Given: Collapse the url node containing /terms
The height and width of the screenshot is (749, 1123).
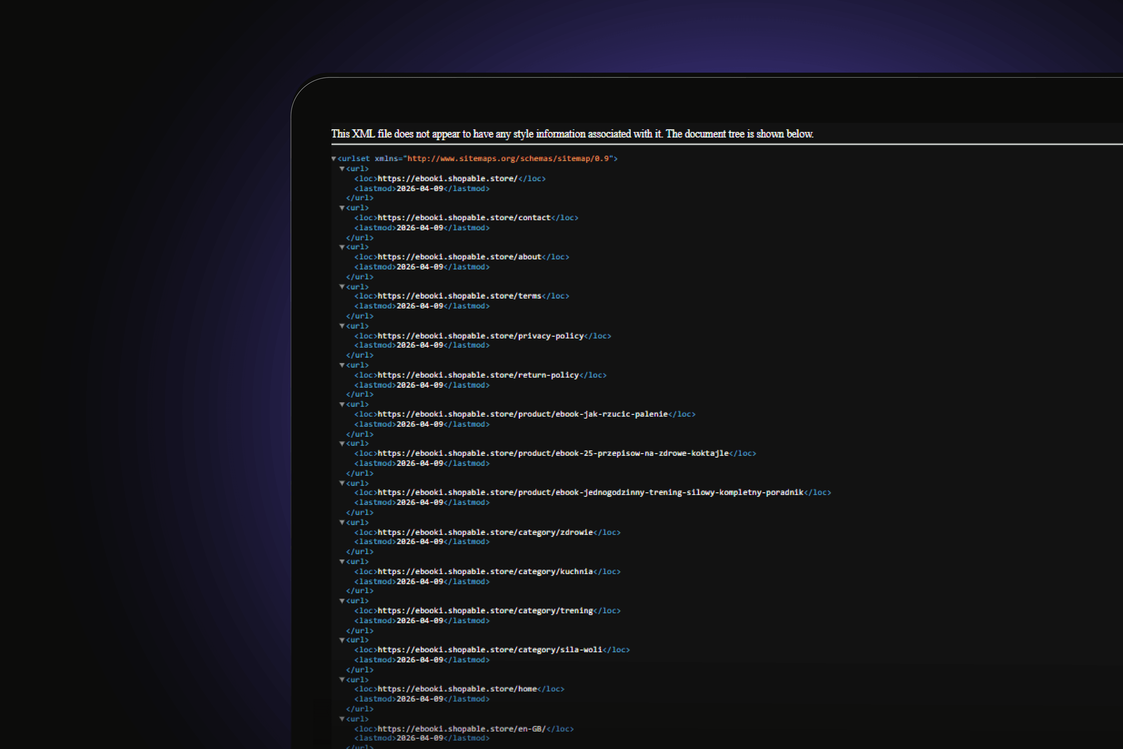Looking at the screenshot, I should coord(342,287).
